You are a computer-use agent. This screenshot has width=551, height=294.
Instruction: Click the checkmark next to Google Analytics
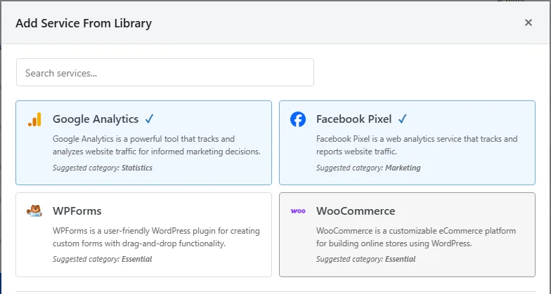[149, 119]
